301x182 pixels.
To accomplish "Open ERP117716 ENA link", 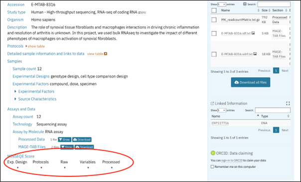I will [x=220, y=123].
